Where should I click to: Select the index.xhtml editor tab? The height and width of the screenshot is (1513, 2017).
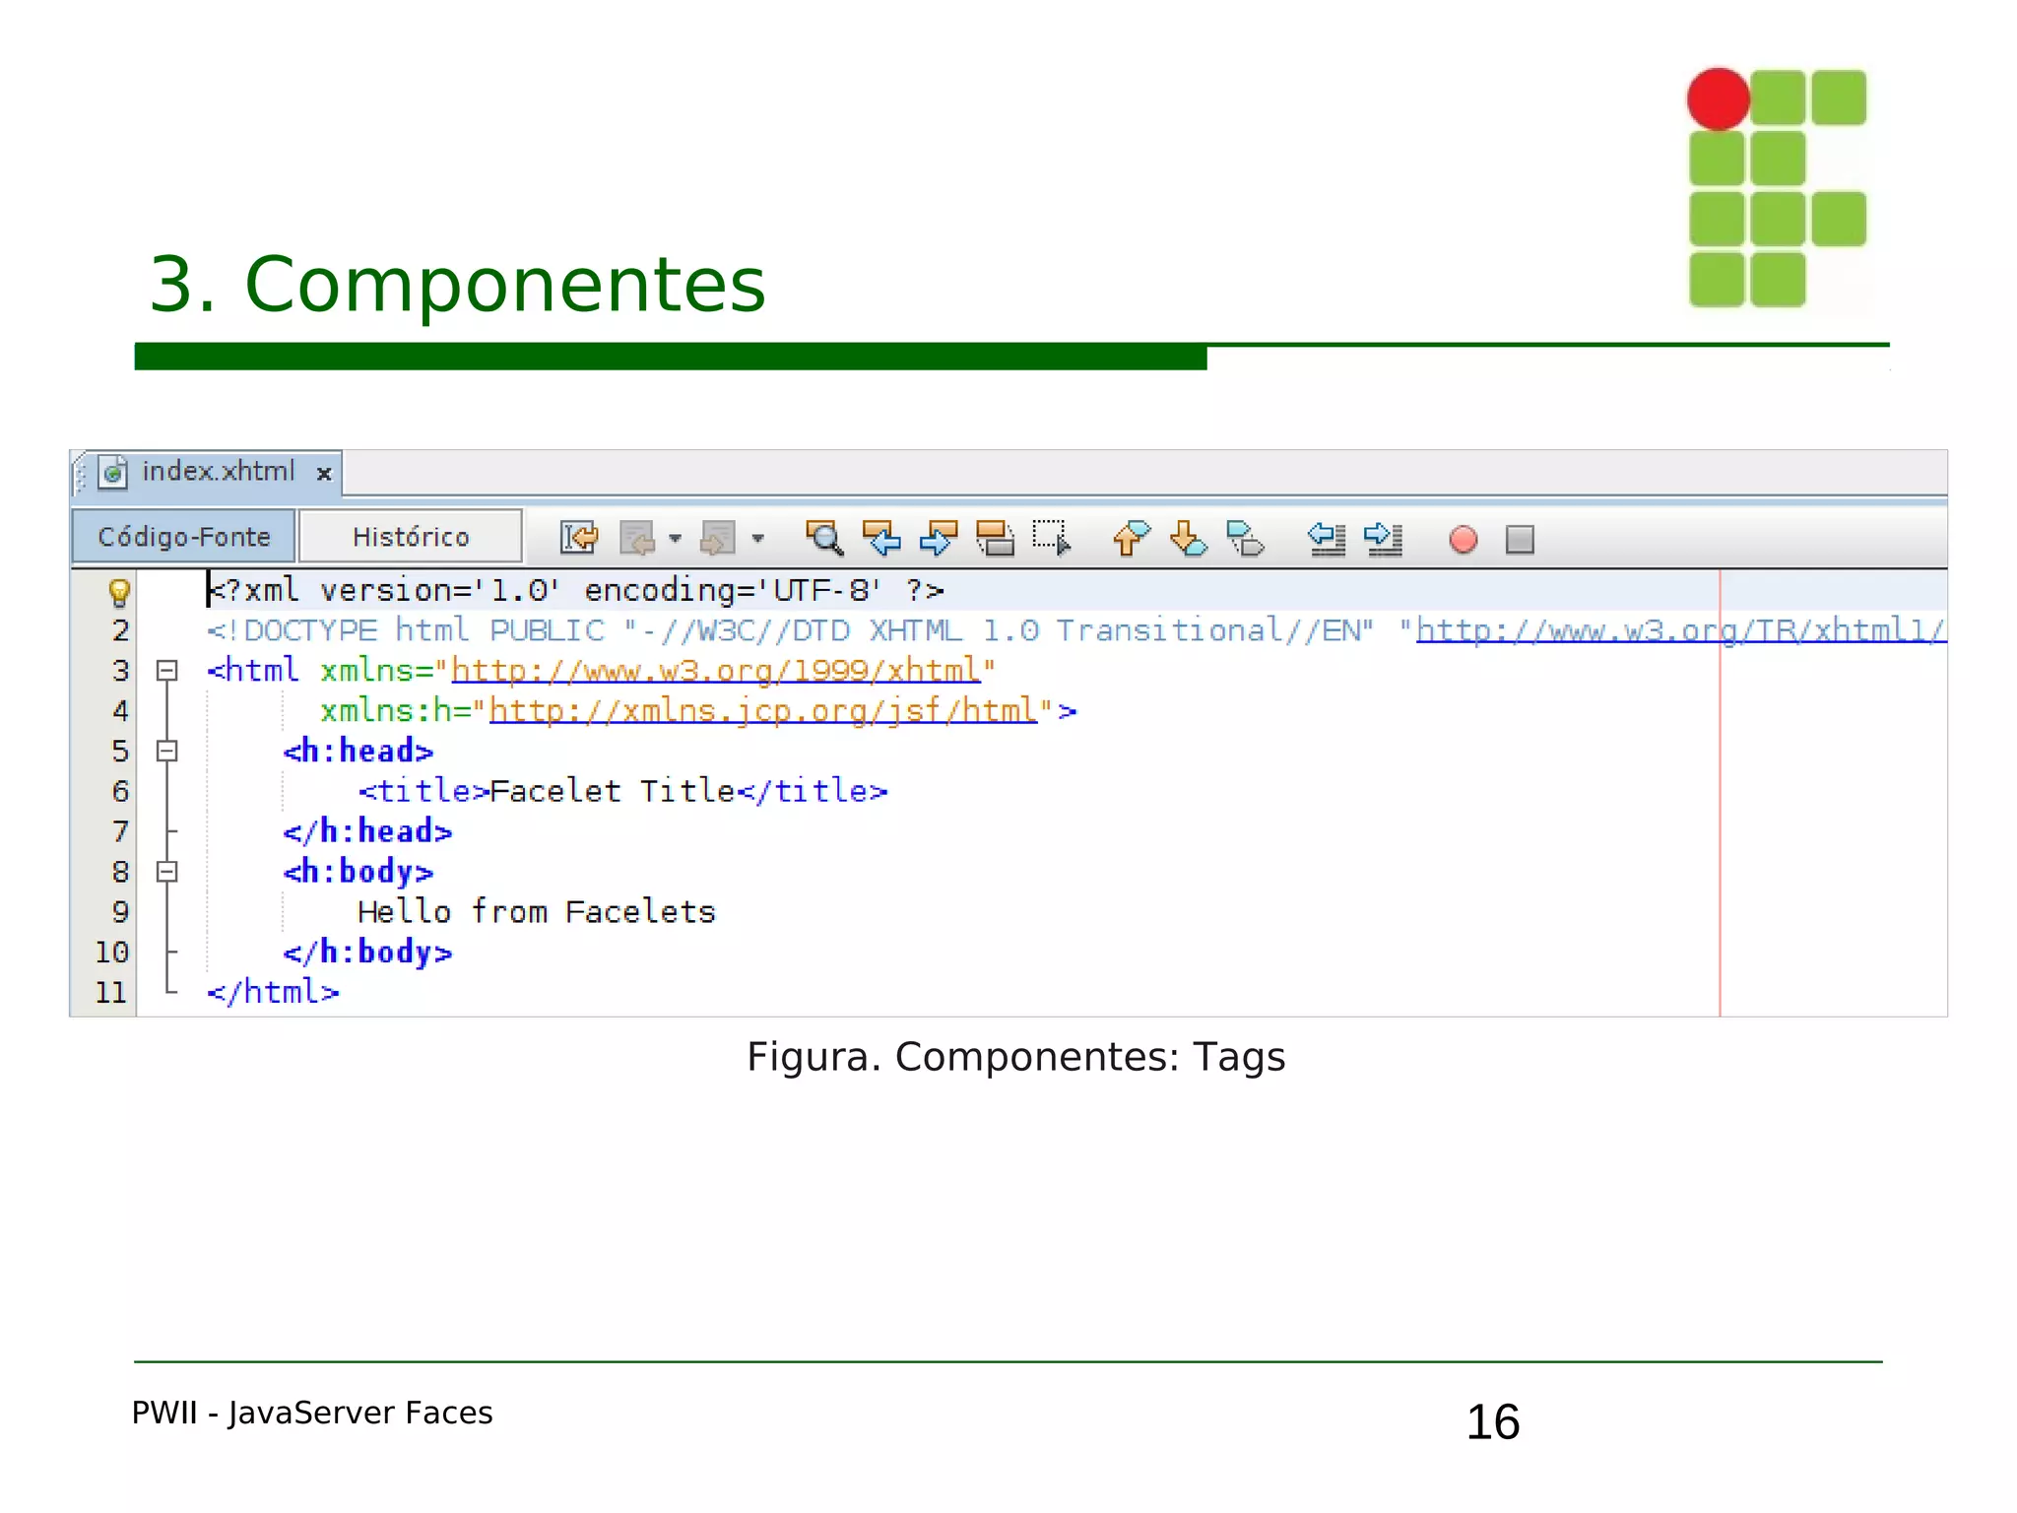[207, 473]
